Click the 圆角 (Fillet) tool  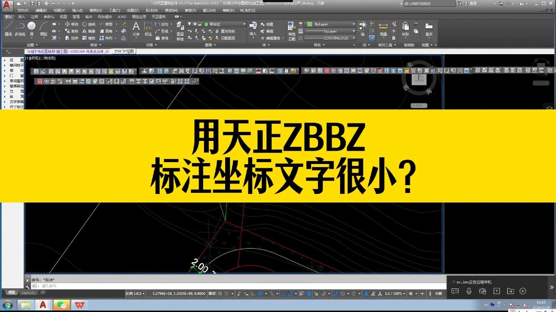(106, 31)
